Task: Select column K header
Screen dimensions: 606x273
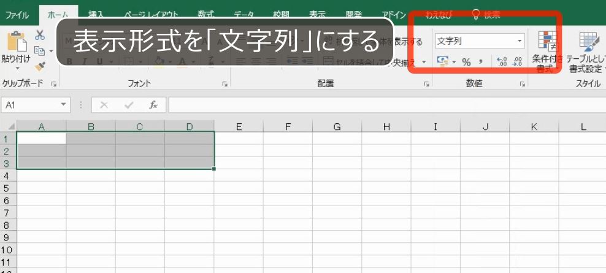Action: point(534,126)
